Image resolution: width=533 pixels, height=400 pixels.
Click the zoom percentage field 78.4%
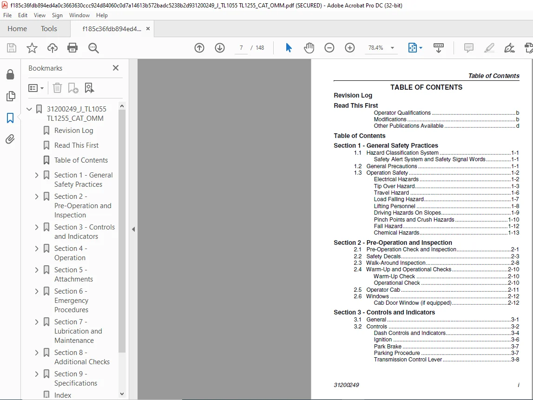pyautogui.click(x=375, y=48)
